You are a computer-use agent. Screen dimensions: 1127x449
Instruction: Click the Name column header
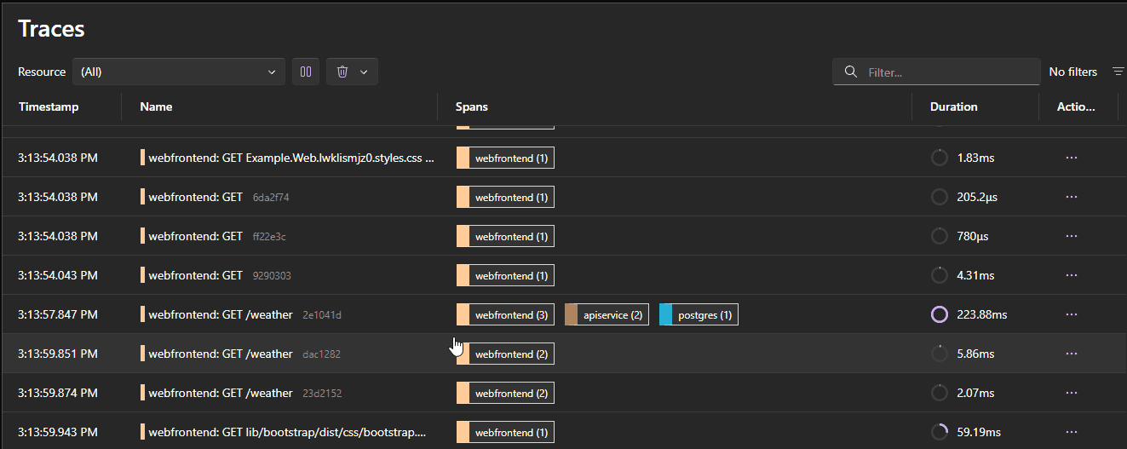pos(156,106)
